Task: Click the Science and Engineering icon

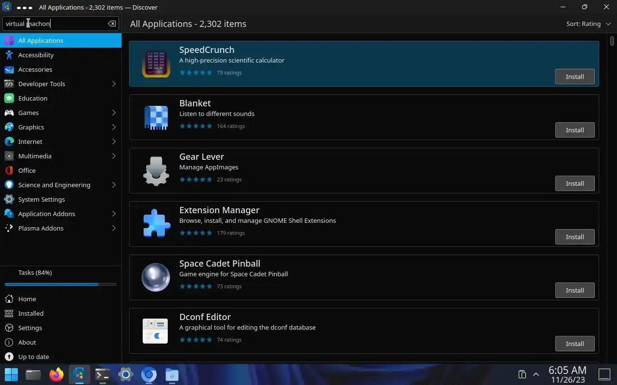Action: point(9,185)
